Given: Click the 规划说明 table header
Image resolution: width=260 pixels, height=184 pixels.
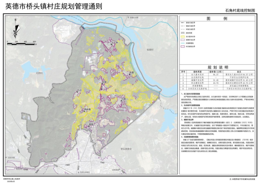Looking at the screenshot, I should click(x=218, y=68).
